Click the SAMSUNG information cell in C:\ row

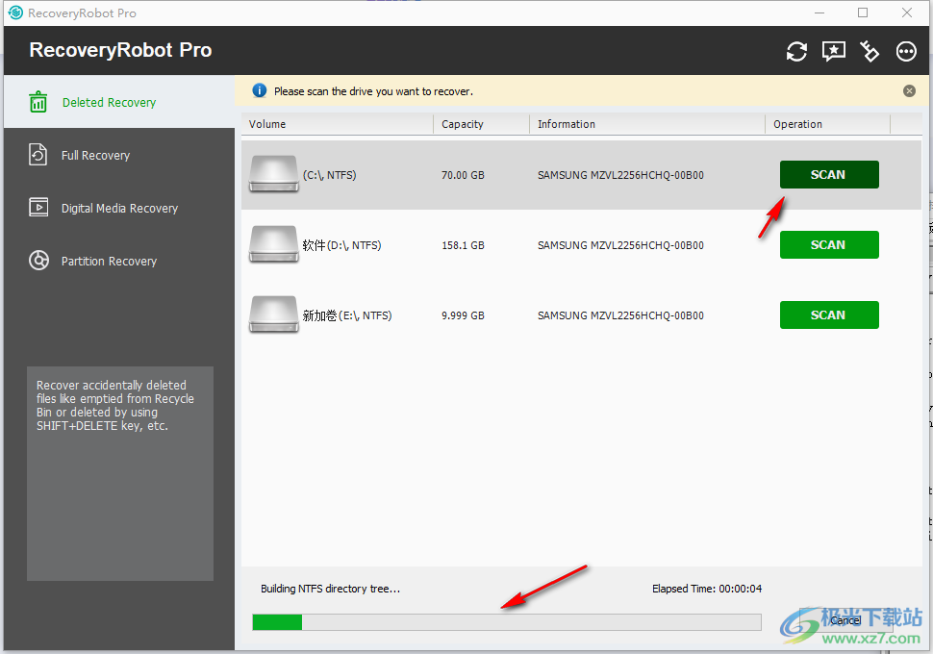[x=620, y=175]
